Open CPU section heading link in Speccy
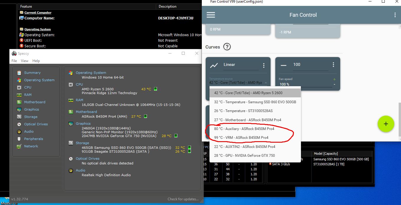This screenshot has width=401, height=205. point(79,84)
